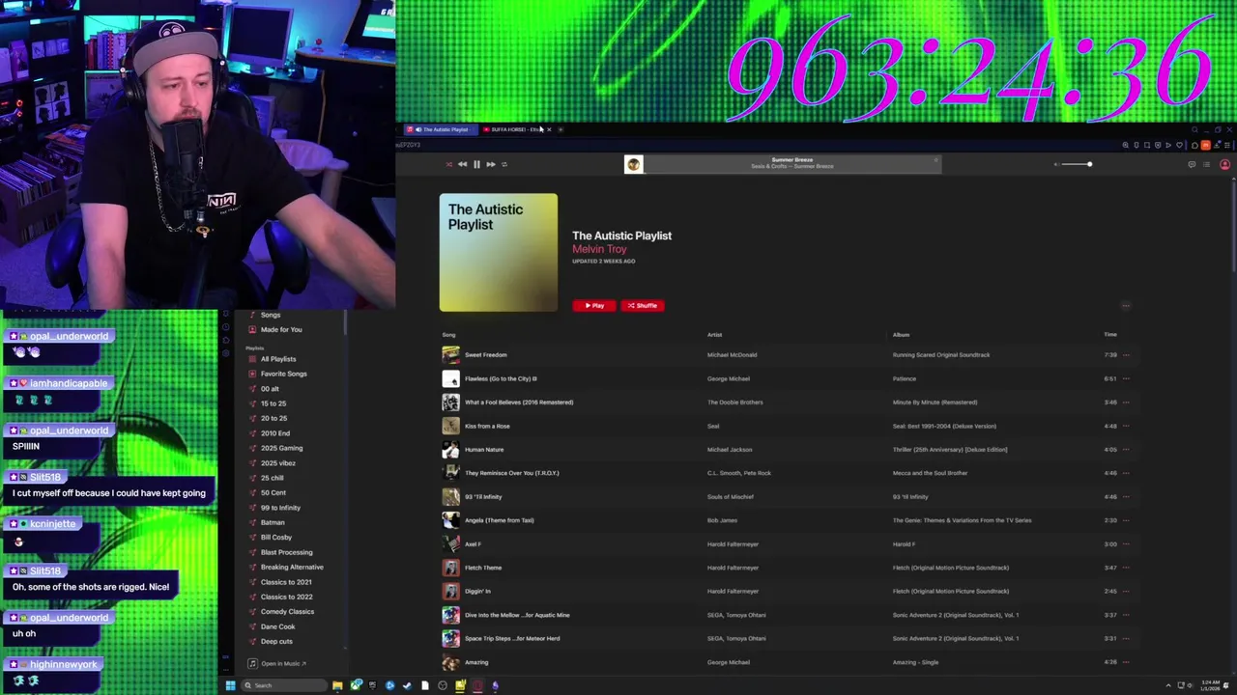Open the Blast Processing playlist
1237x695 pixels.
(x=286, y=552)
